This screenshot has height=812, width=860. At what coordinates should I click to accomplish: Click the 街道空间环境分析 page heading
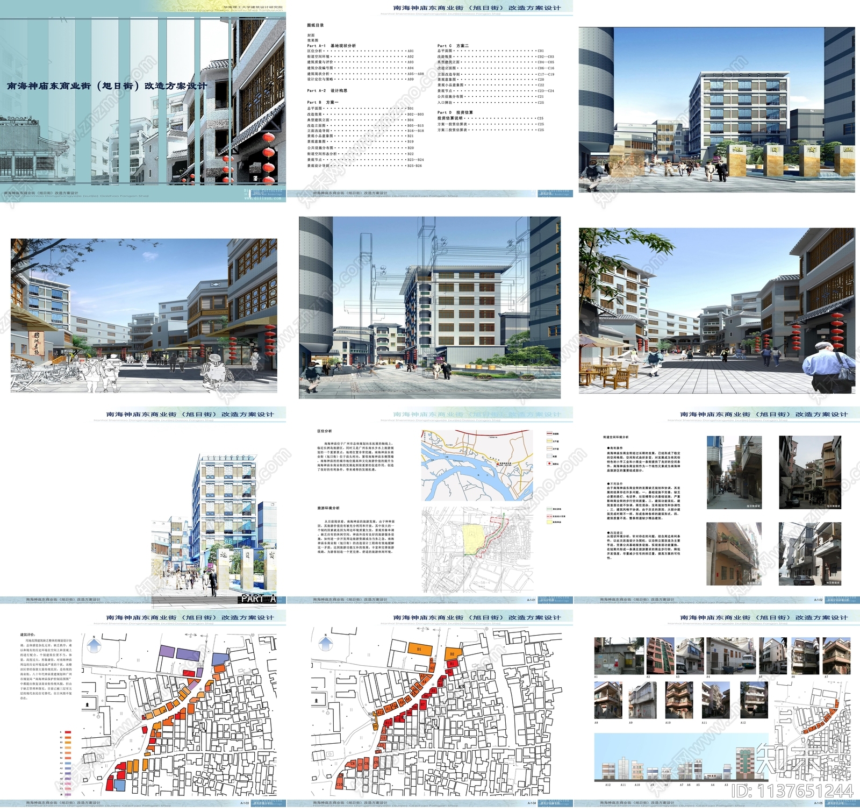point(615,437)
